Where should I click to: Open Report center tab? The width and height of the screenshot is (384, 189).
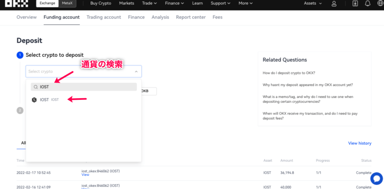point(191,17)
